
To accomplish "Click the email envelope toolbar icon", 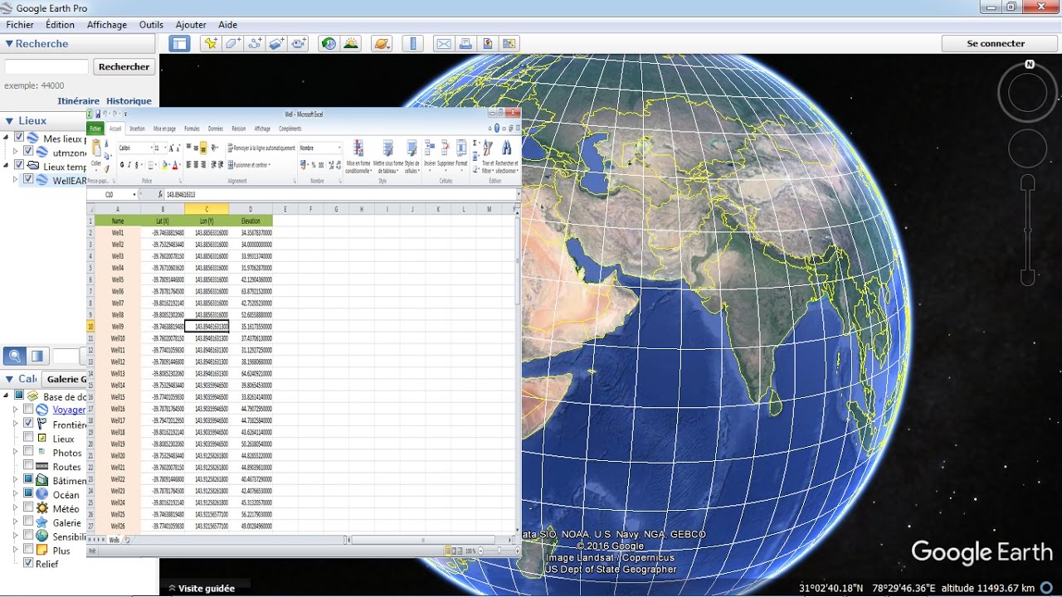I will pos(443,44).
